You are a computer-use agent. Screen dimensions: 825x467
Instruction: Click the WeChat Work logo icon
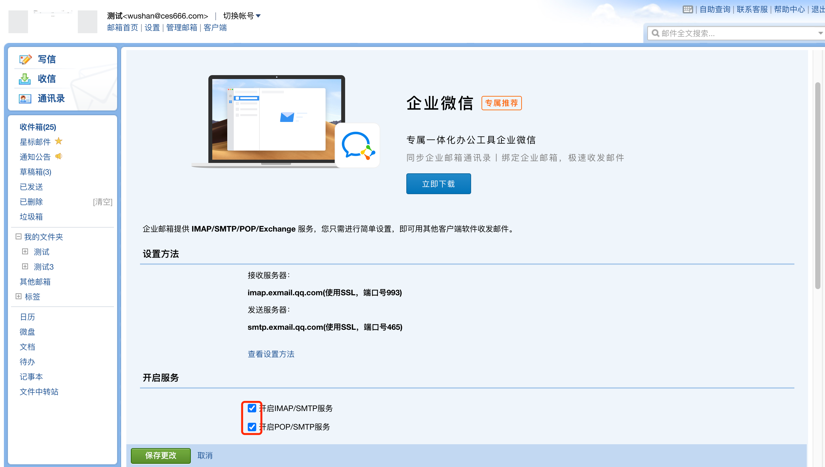(358, 145)
